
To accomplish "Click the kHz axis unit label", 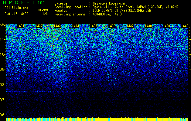I will click(x=3, y=25).
